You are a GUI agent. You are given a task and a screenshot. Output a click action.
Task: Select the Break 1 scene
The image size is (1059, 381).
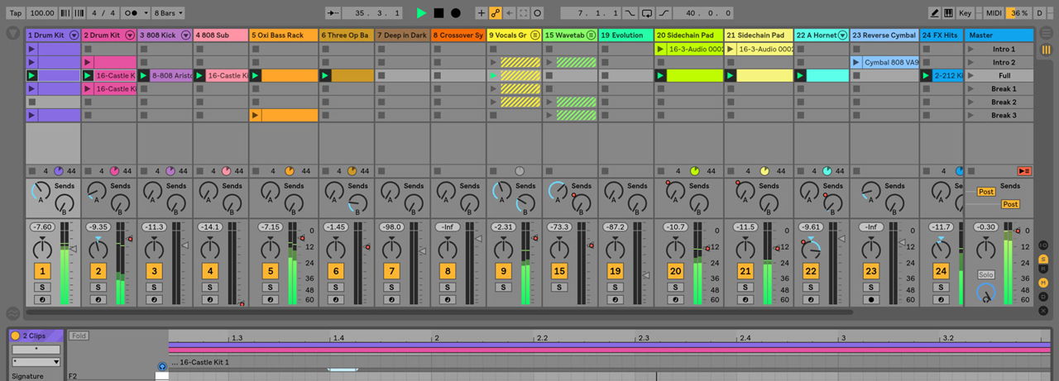click(1004, 88)
